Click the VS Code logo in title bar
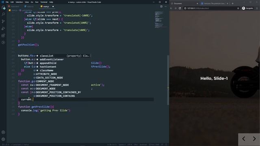Viewport: 260px width, 146px height. point(2,2)
